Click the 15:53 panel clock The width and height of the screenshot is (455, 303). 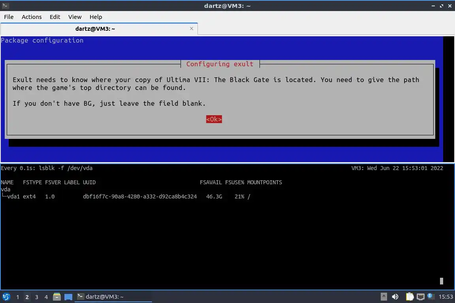(x=446, y=297)
